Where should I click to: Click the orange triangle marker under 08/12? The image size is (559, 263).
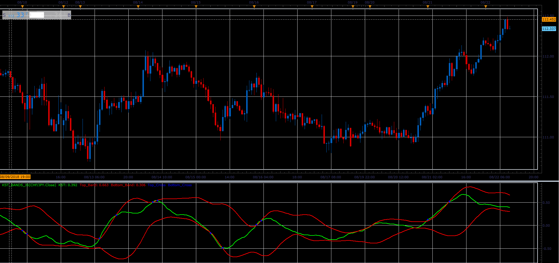pos(63,7)
